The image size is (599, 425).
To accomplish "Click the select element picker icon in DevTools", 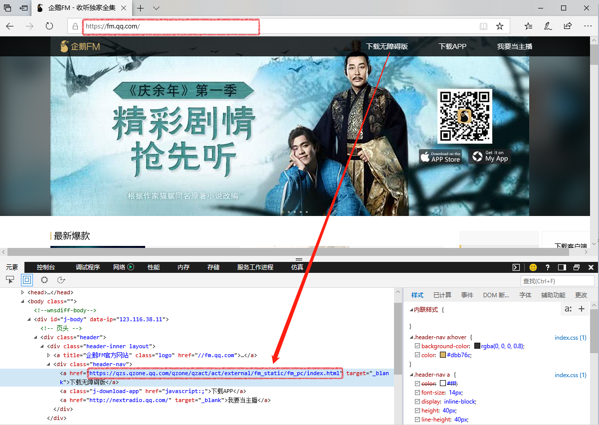I will (x=10, y=280).
